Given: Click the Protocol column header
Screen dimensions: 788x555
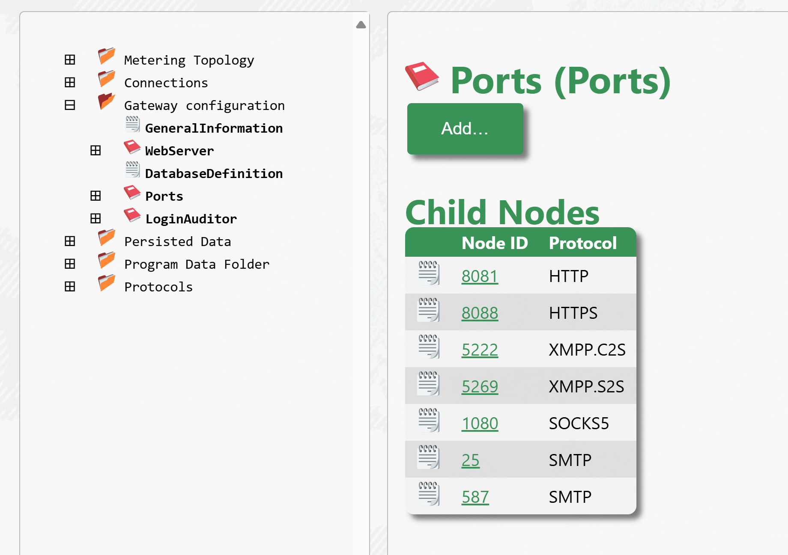Looking at the screenshot, I should click(x=583, y=243).
